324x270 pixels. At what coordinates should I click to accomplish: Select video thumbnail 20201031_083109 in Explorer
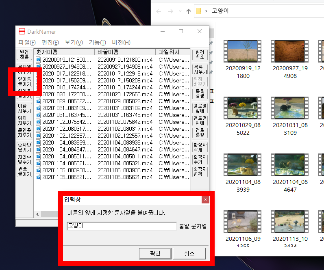[290, 108]
